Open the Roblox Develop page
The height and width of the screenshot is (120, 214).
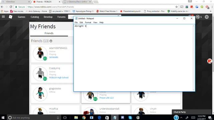coord(48,17)
